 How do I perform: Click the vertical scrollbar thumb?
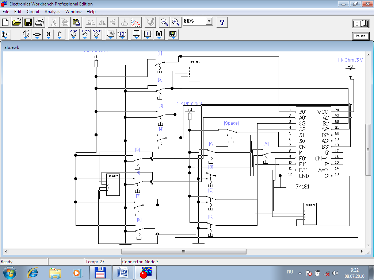(x=367, y=149)
